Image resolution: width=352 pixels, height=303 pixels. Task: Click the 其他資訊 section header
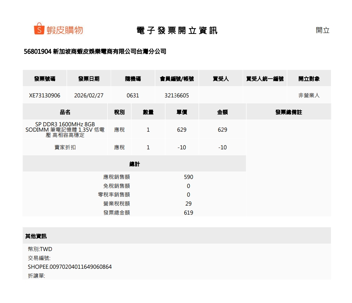[36, 236]
